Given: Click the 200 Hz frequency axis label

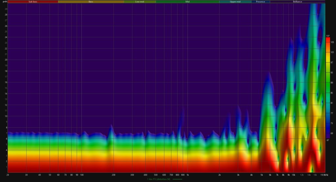Looking at the screenshot, I should coord(113,175).
